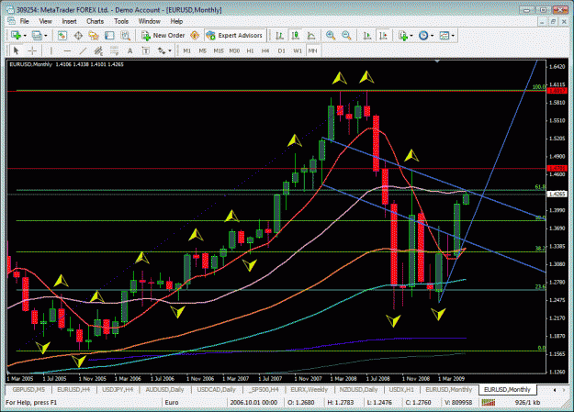Switch timeframe to M30
This screenshot has height=412, width=574.
[234, 50]
